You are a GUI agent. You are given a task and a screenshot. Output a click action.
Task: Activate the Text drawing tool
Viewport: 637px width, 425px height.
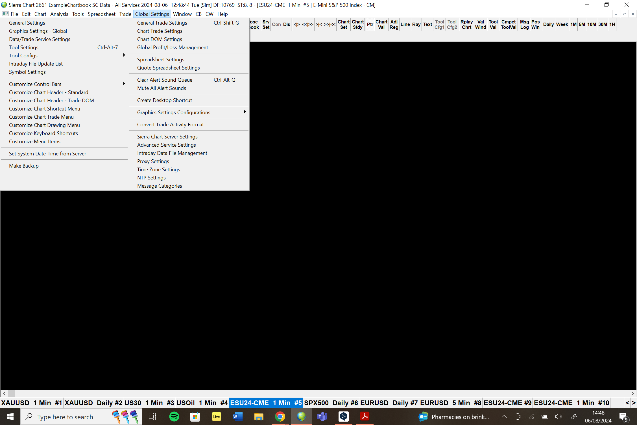427,25
